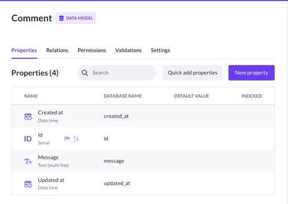Click the Updated at date time icon
Viewport: 288px width, 204px height.
[x=28, y=184]
